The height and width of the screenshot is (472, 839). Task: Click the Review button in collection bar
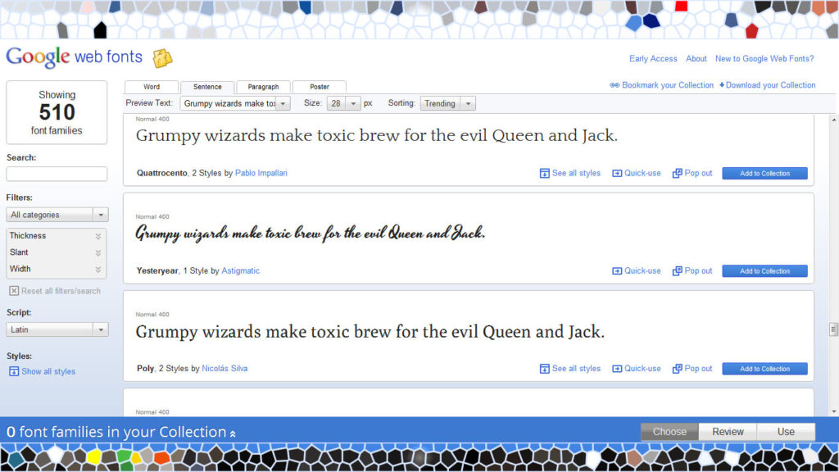pos(728,432)
